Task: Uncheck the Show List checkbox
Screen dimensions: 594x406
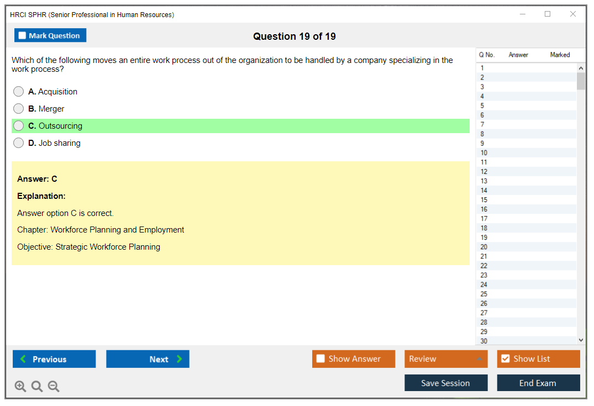Action: point(505,359)
